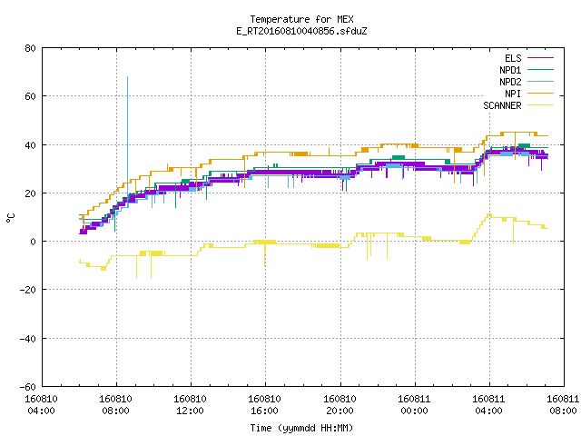Click the SCANNER legend label
This screenshot has width=581, height=436.
coord(502,105)
